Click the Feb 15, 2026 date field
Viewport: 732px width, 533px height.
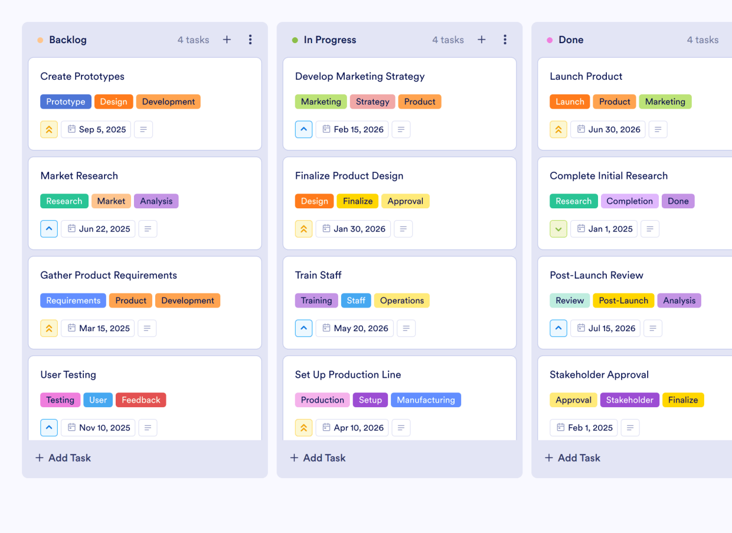pyautogui.click(x=352, y=129)
